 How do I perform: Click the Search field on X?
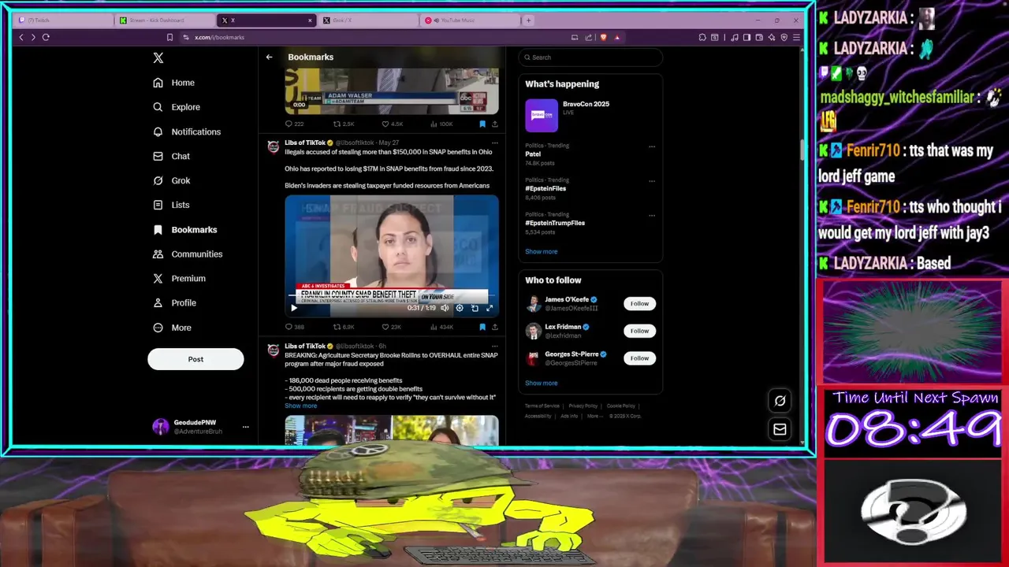point(591,57)
